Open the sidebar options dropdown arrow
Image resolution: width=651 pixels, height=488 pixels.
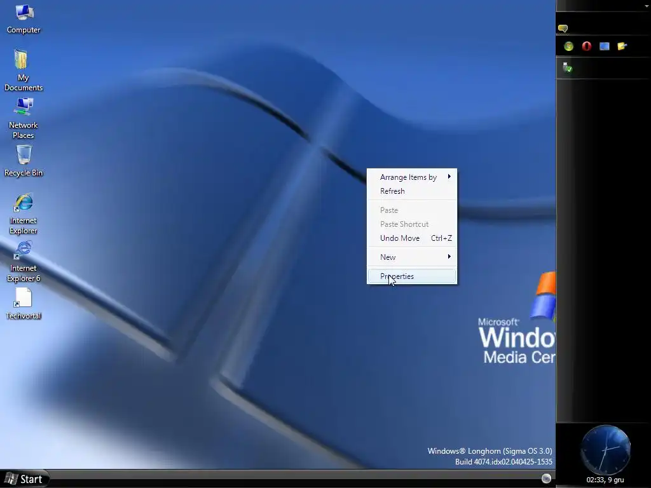647,5
